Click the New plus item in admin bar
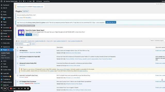 (x=29, y=1)
